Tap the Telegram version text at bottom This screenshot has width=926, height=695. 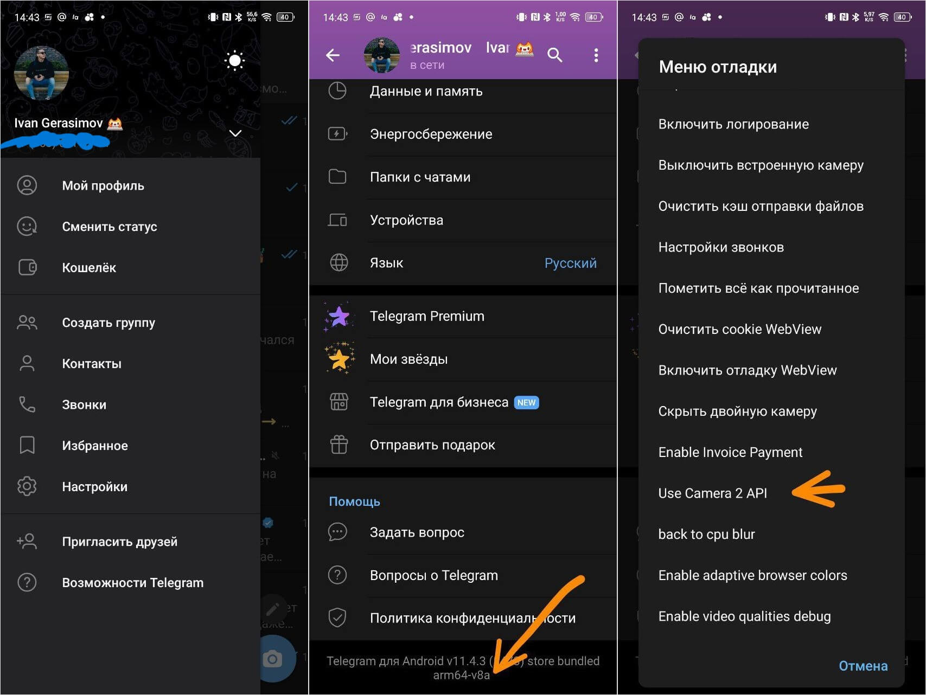point(462,667)
